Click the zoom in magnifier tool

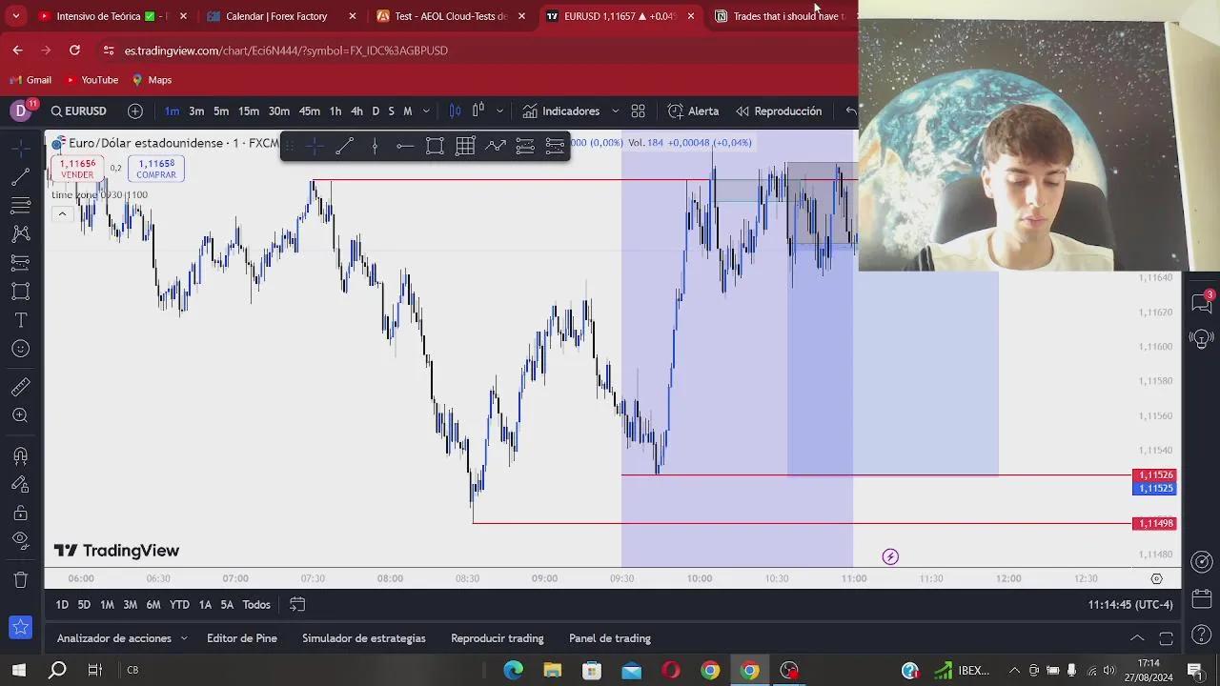[20, 415]
